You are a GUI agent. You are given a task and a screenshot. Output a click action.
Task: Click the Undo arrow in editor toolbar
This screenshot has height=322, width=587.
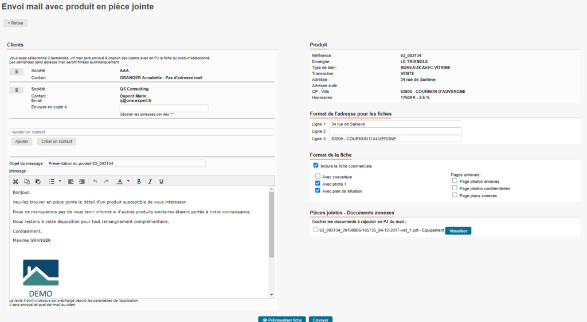pos(95,182)
